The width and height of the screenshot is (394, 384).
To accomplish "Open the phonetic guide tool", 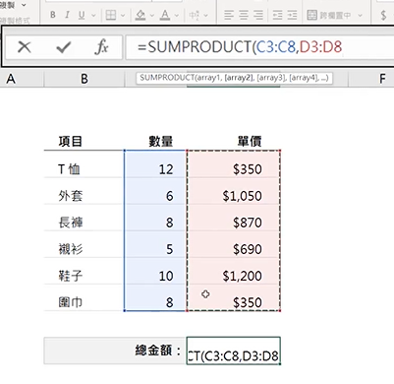I will (195, 15).
